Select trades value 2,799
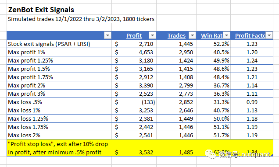The height and width of the screenshot is (167, 279). coord(186,85)
